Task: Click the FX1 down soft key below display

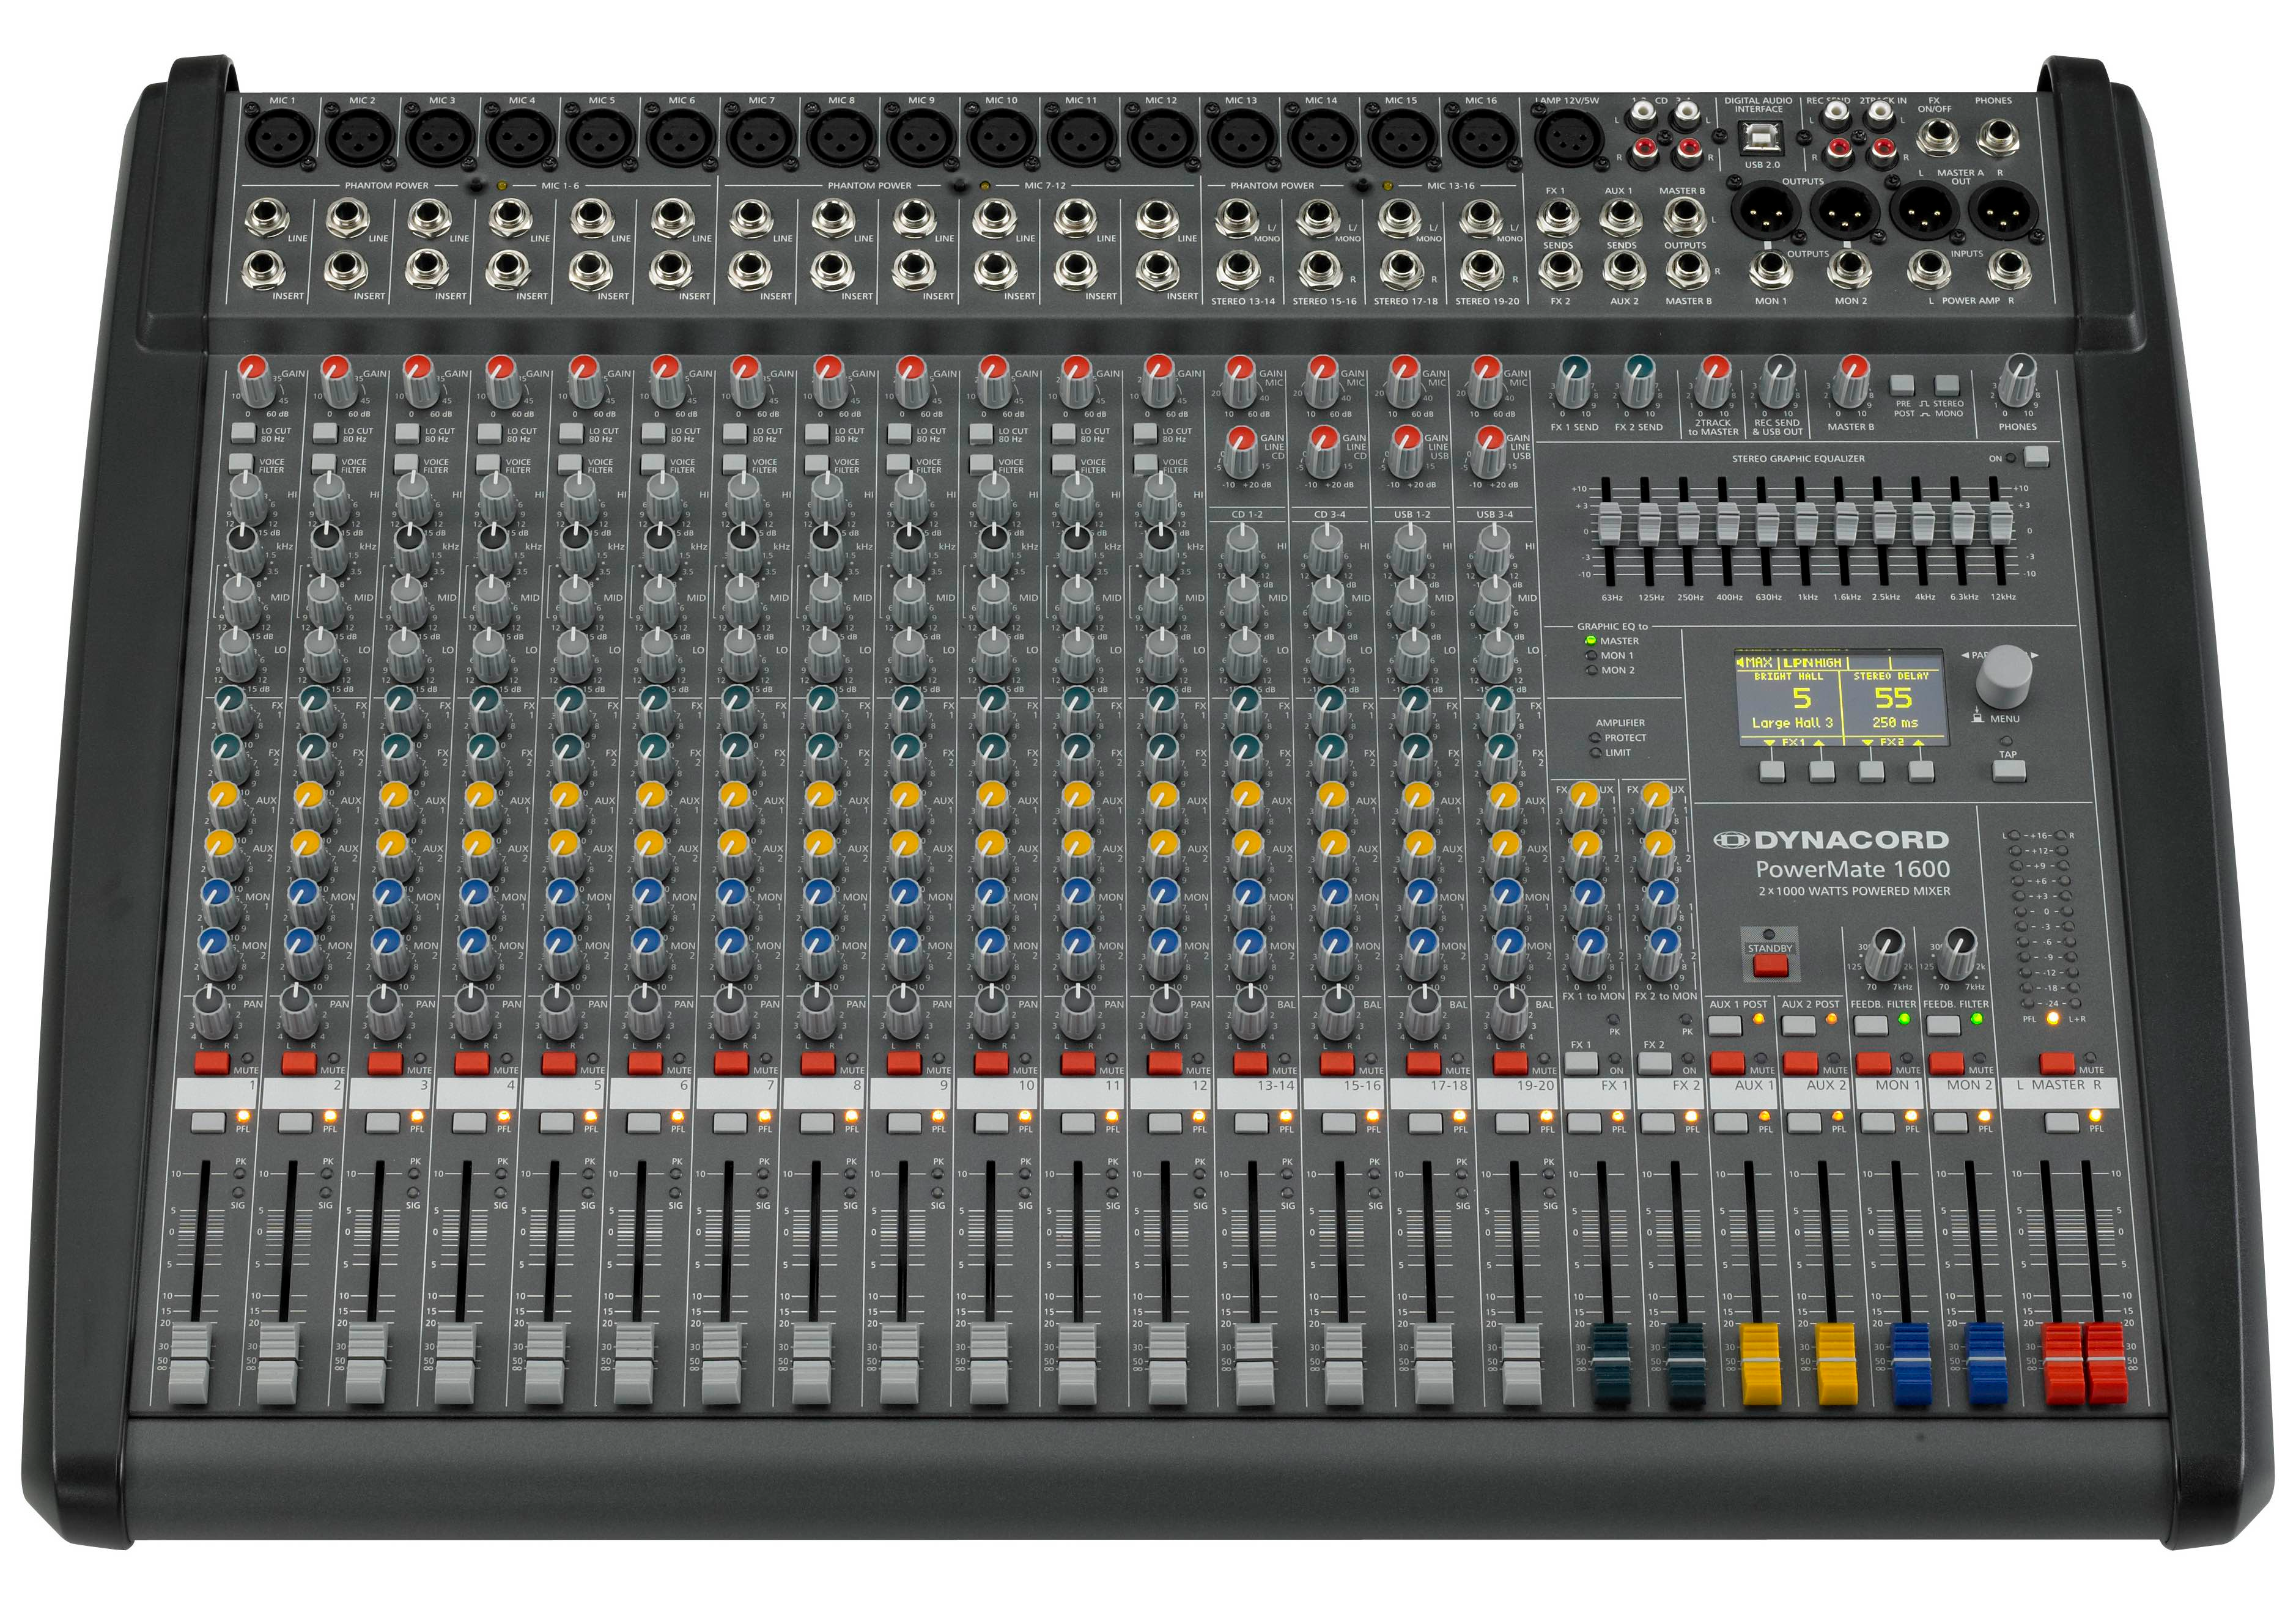Action: click(1772, 771)
